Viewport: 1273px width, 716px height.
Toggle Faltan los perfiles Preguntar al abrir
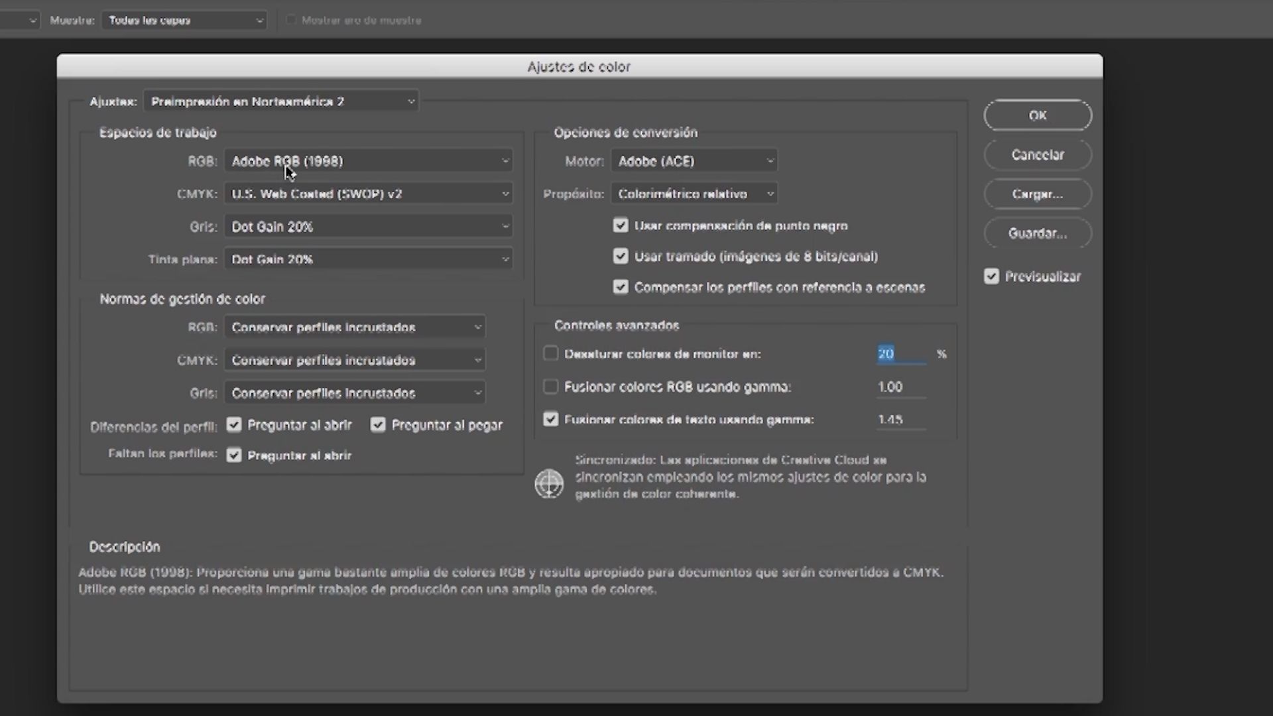click(234, 455)
